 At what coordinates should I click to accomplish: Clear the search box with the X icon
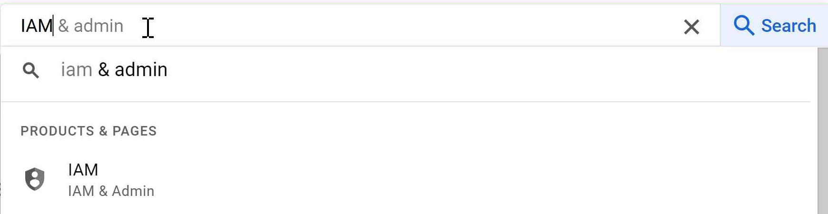[691, 27]
